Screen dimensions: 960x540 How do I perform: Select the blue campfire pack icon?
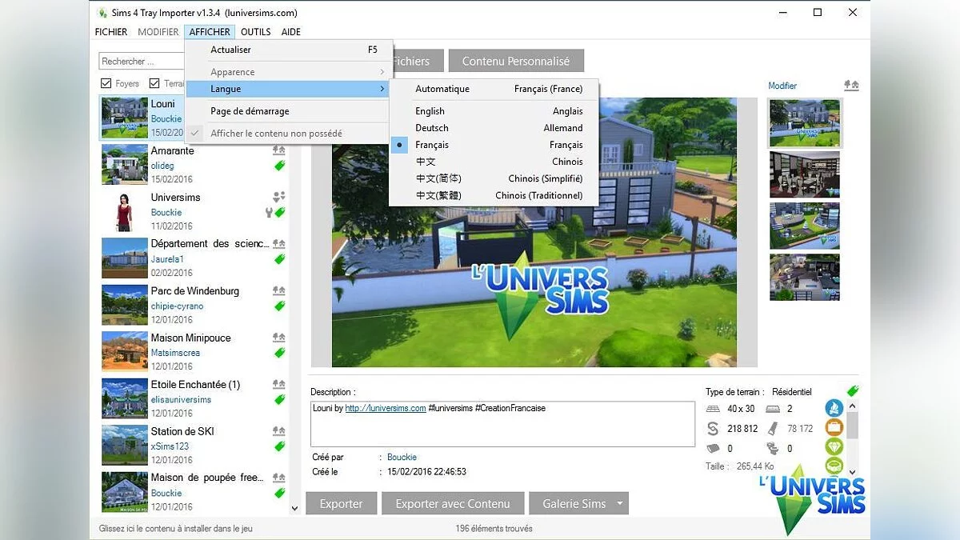point(834,408)
